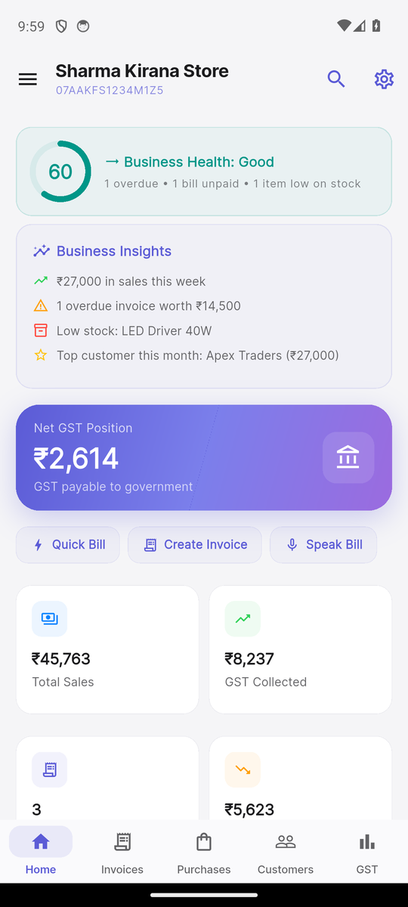408x907 pixels.
Task: Tap the business health score 60 ring
Action: click(x=60, y=172)
